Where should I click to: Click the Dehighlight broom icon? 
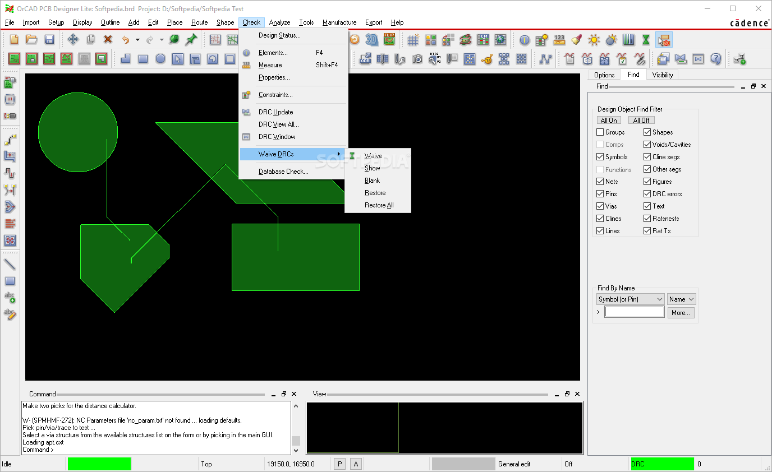point(577,39)
